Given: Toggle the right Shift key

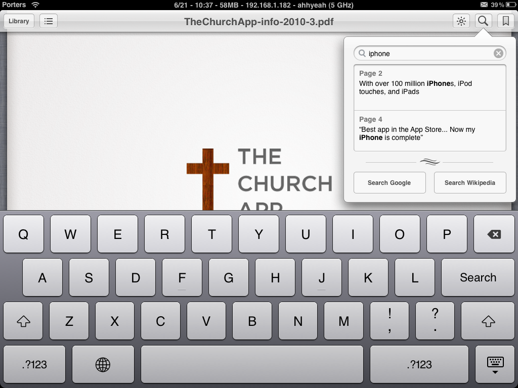Looking at the screenshot, I should click(x=488, y=321).
